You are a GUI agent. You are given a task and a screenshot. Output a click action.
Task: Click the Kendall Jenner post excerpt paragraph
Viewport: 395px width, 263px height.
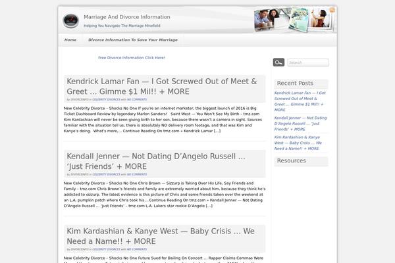tap(165, 195)
